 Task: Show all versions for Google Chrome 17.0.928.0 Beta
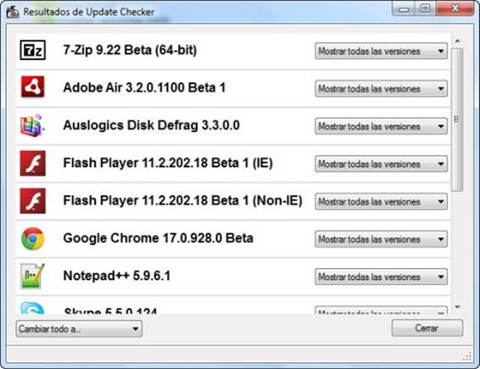point(381,239)
